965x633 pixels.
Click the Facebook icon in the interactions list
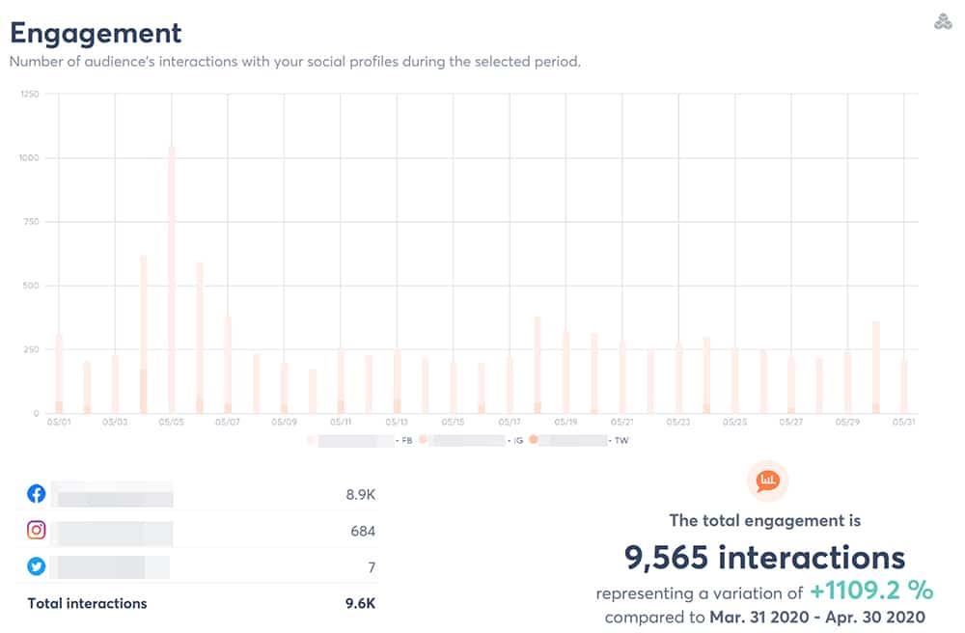click(37, 494)
